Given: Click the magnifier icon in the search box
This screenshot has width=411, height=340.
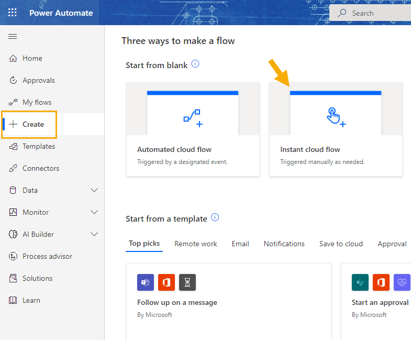Looking at the screenshot, I should 342,13.
